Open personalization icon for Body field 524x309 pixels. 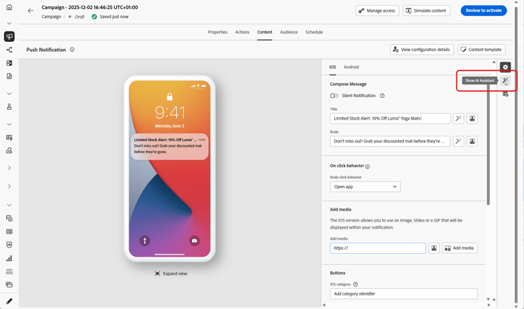[472, 141]
